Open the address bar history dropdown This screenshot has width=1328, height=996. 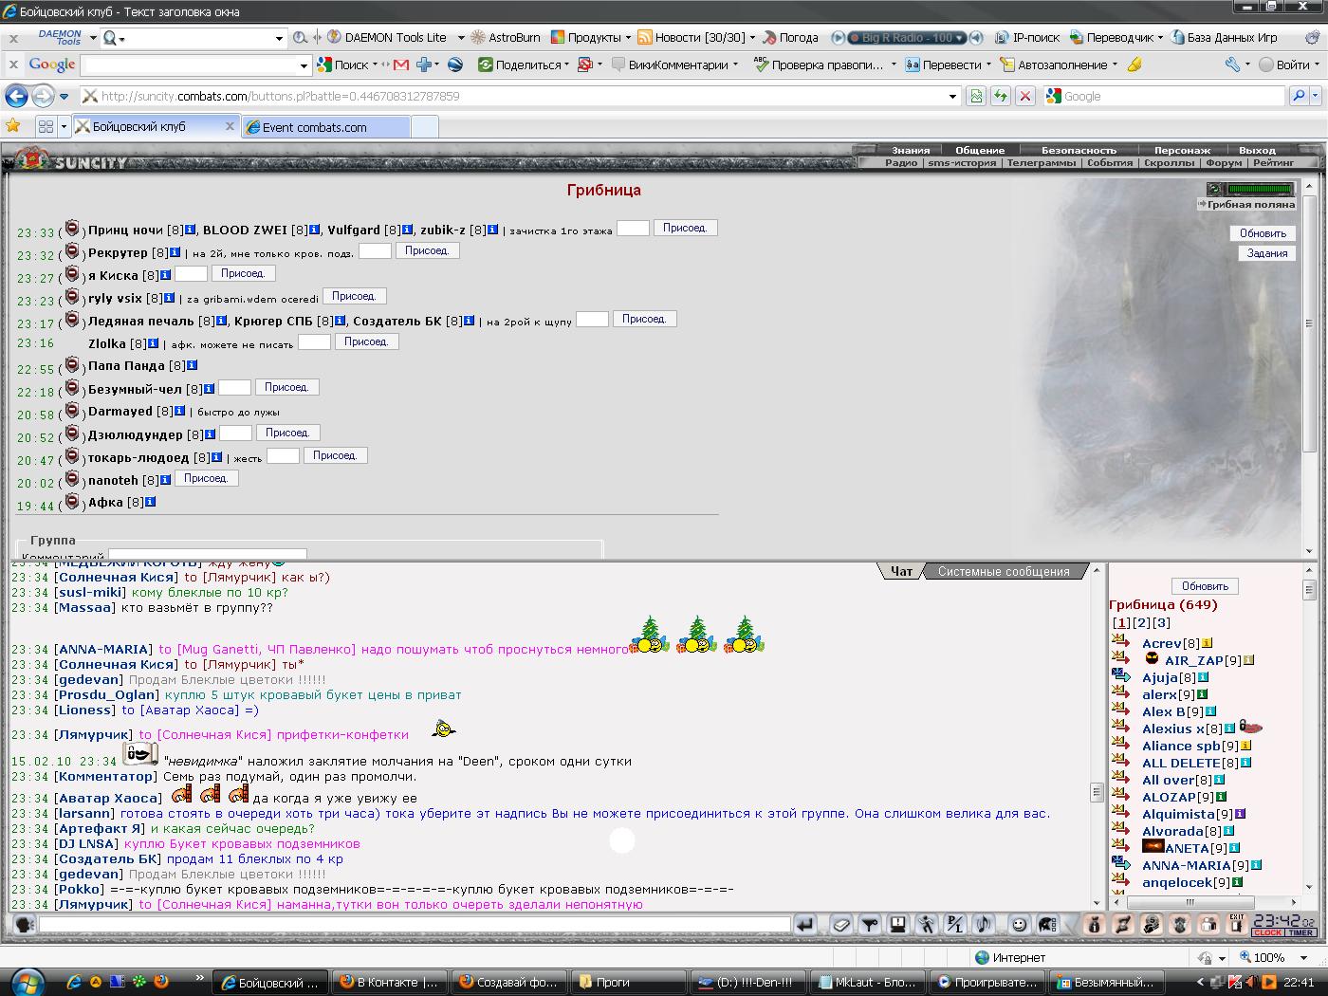pyautogui.click(x=952, y=96)
